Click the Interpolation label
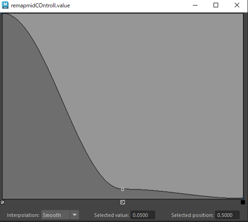The height and width of the screenshot is (222, 248). (x=23, y=215)
